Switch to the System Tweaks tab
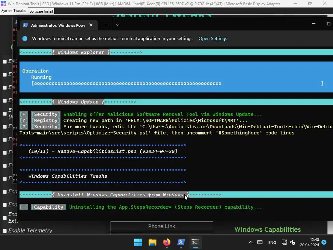 tap(13, 11)
